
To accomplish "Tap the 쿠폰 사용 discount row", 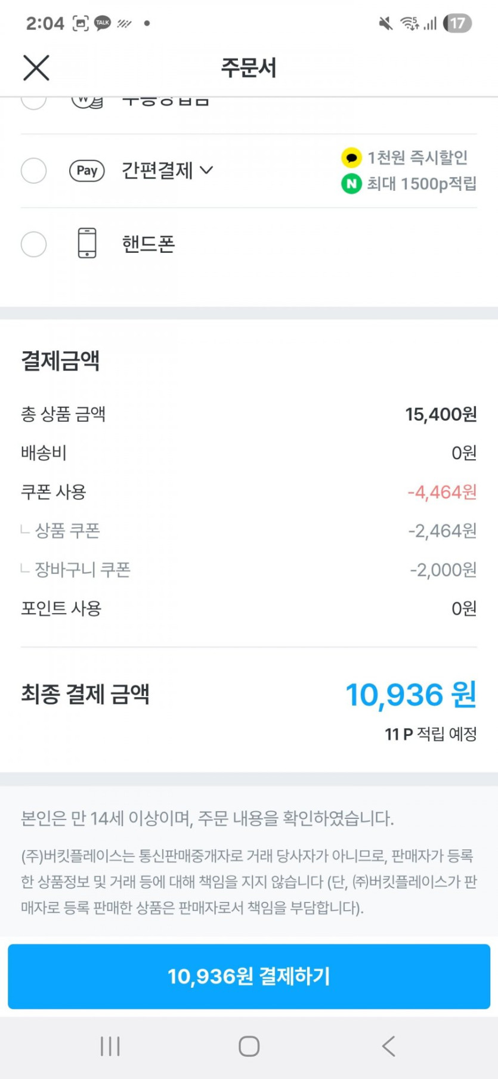I will (249, 492).
